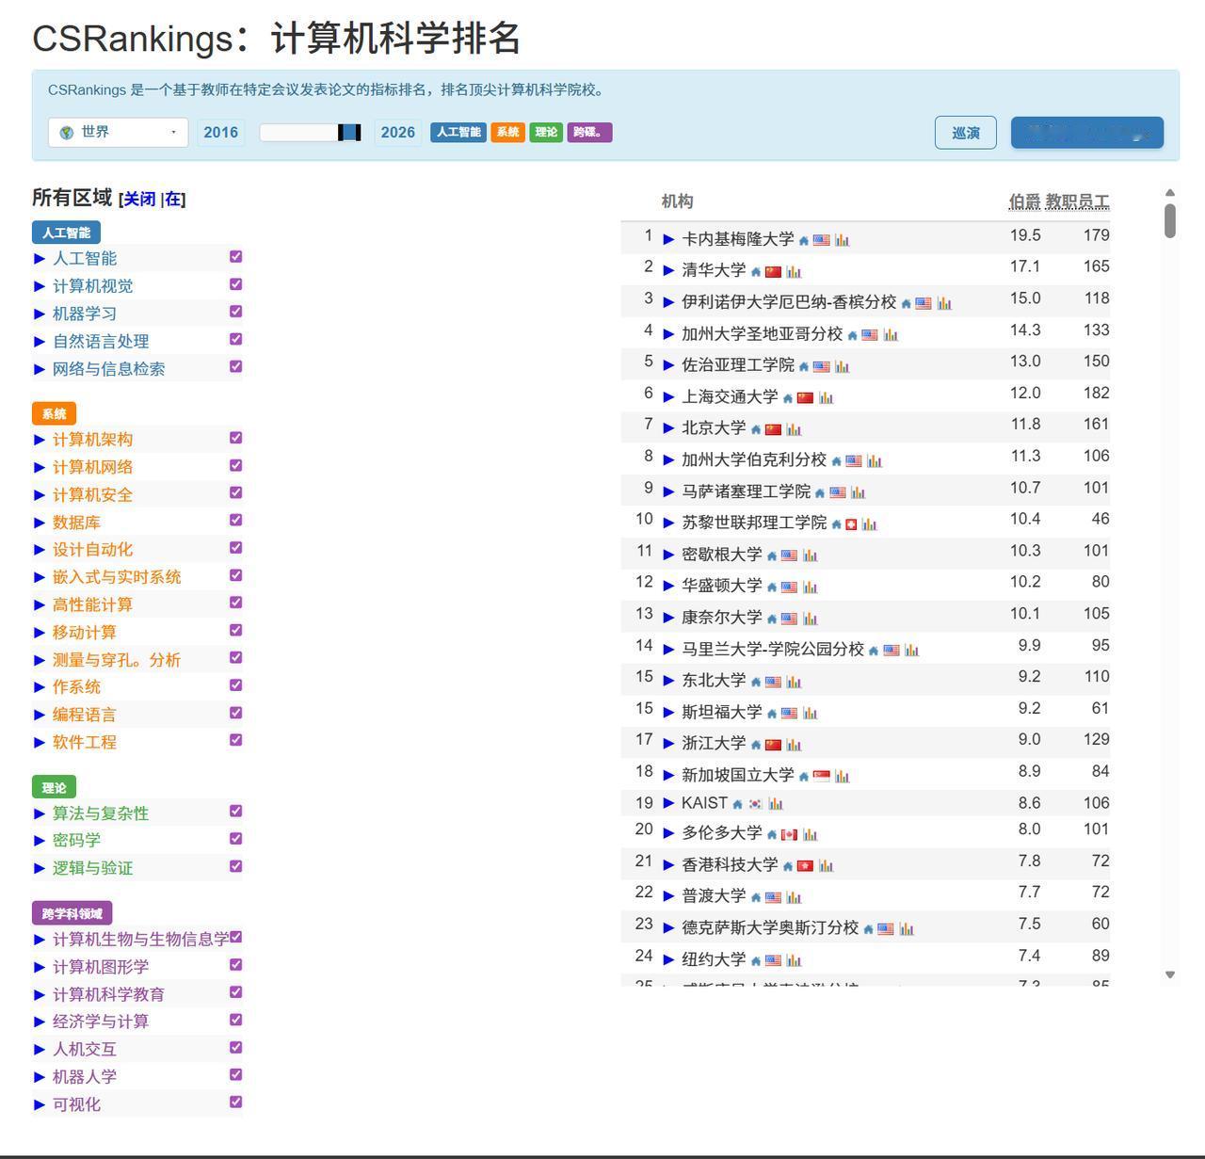Open the chart icon for 加州大学圣地亚哥分校
Image resolution: width=1205 pixels, height=1159 pixels.
tap(891, 334)
